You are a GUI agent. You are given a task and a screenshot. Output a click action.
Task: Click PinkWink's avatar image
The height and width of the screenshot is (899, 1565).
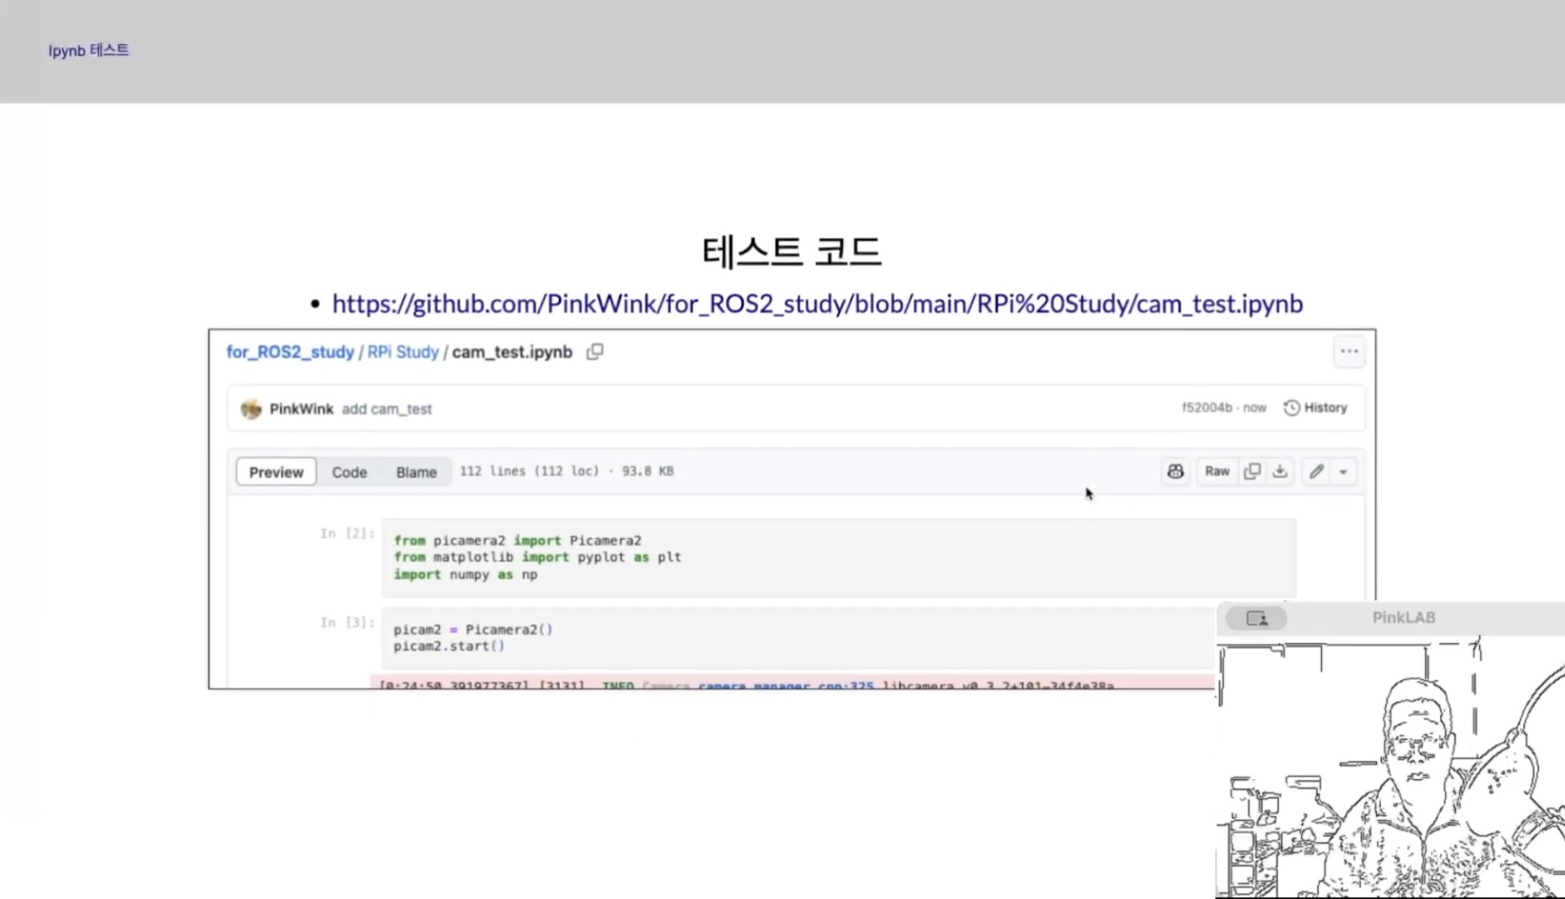tap(251, 409)
